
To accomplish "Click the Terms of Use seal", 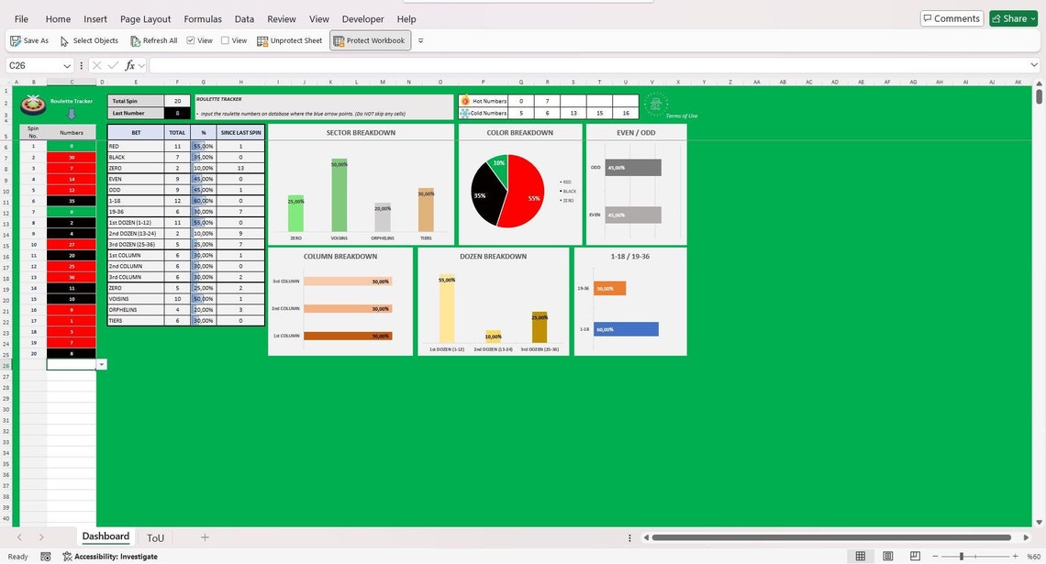I will [x=656, y=104].
